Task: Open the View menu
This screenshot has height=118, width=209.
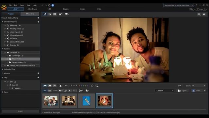Action: coord(28,5)
